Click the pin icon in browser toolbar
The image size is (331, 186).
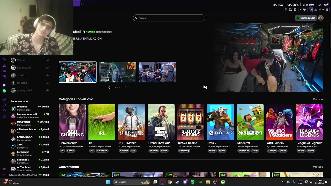tap(285, 10)
